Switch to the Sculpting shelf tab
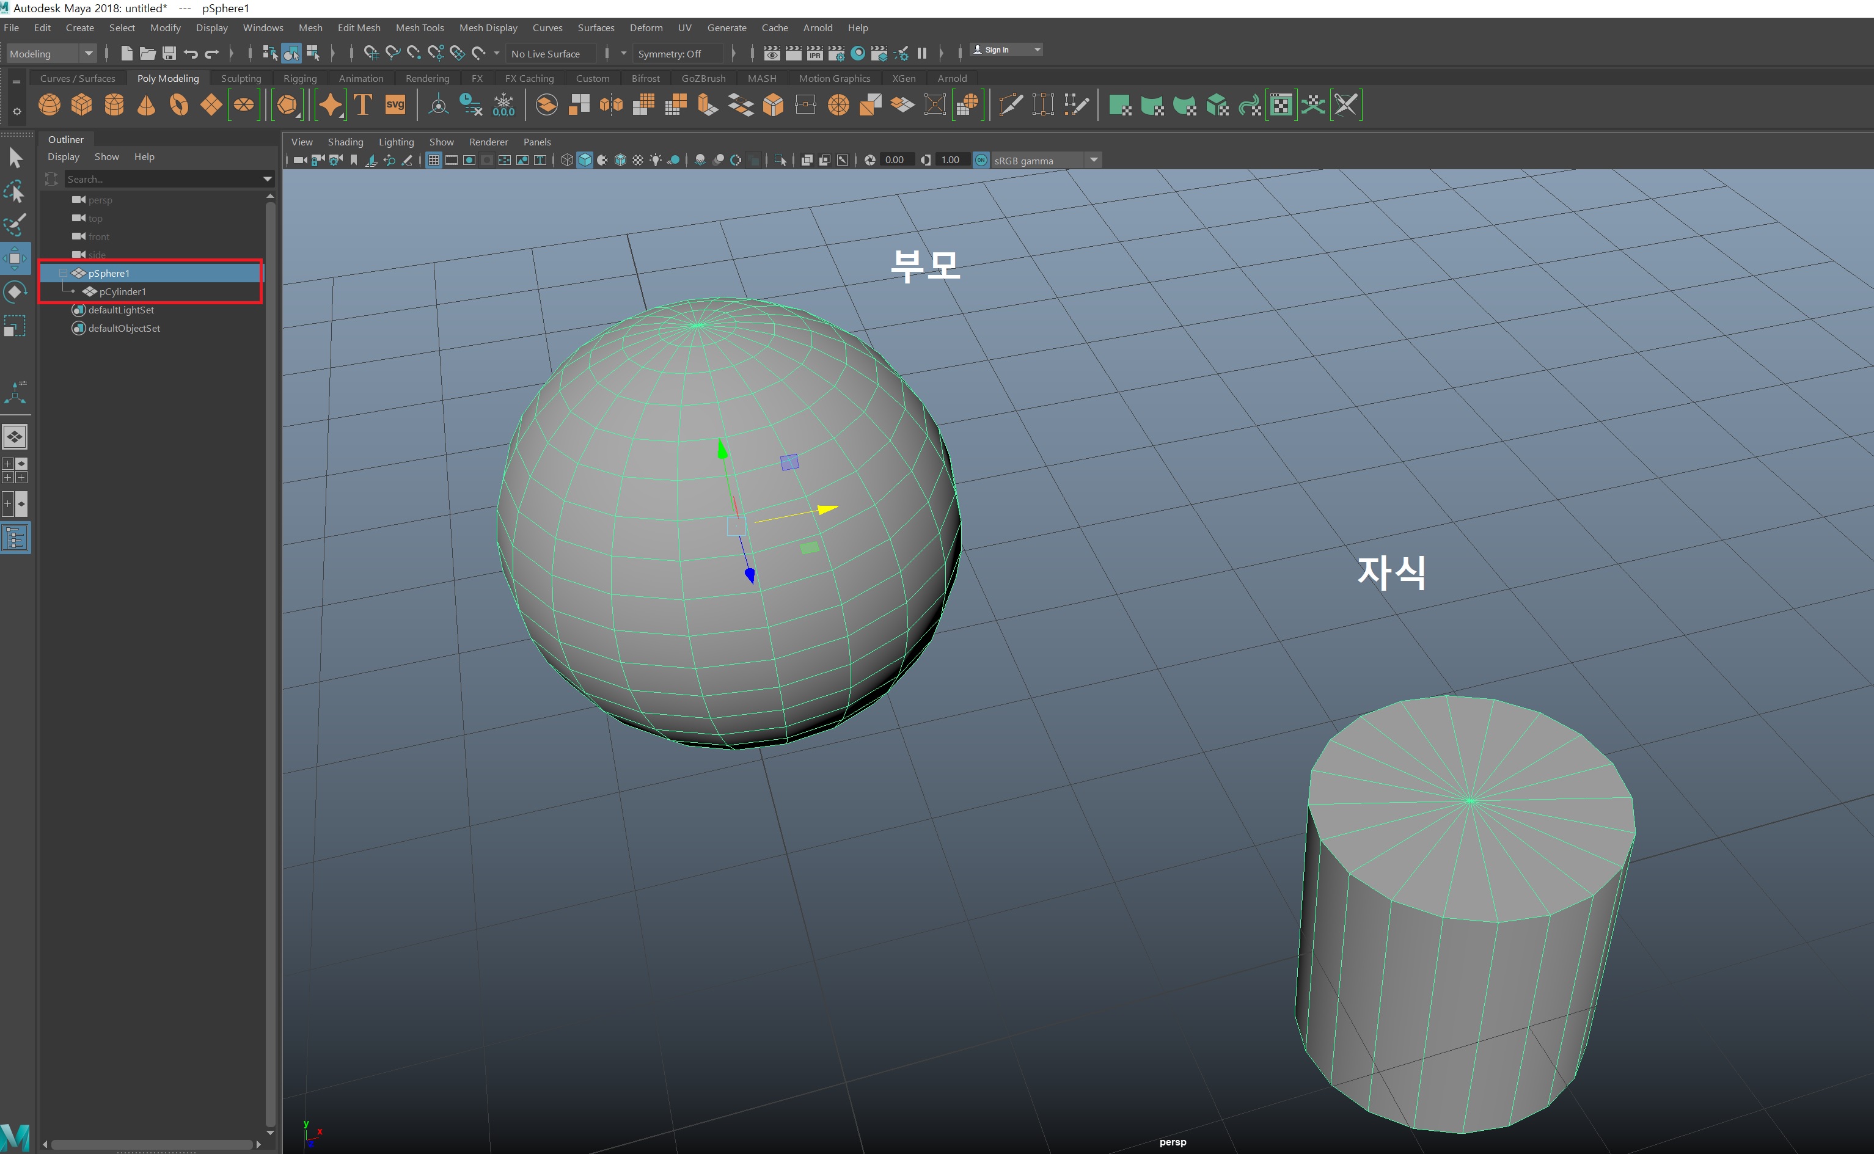 pos(241,78)
